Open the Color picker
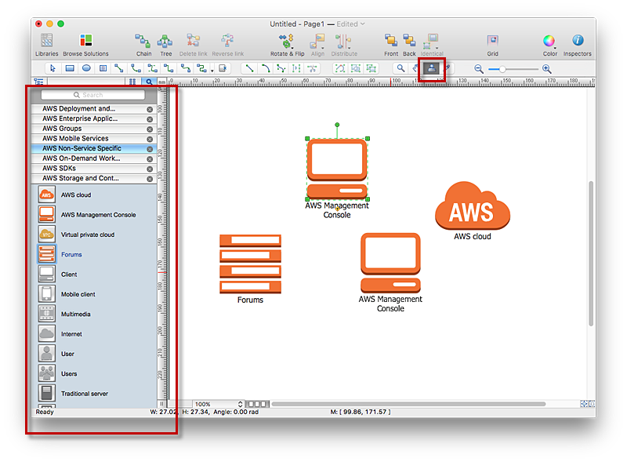627x462 pixels. pyautogui.click(x=549, y=45)
